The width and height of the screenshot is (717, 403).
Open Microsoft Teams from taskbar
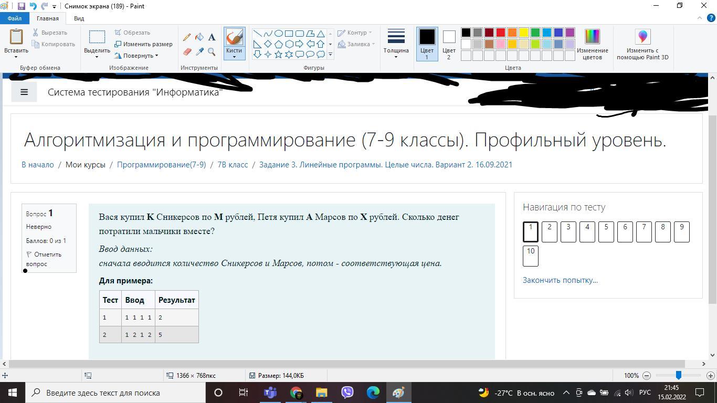[270, 393]
